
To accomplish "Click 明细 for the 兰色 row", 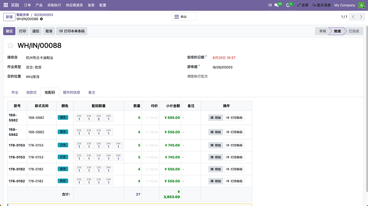I will pyautogui.click(x=215, y=145).
